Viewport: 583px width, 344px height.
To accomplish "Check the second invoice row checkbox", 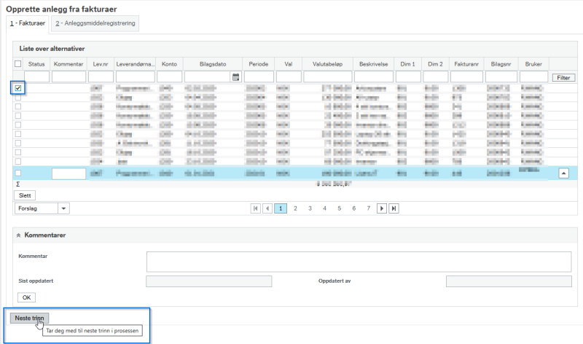I will [x=17, y=98].
